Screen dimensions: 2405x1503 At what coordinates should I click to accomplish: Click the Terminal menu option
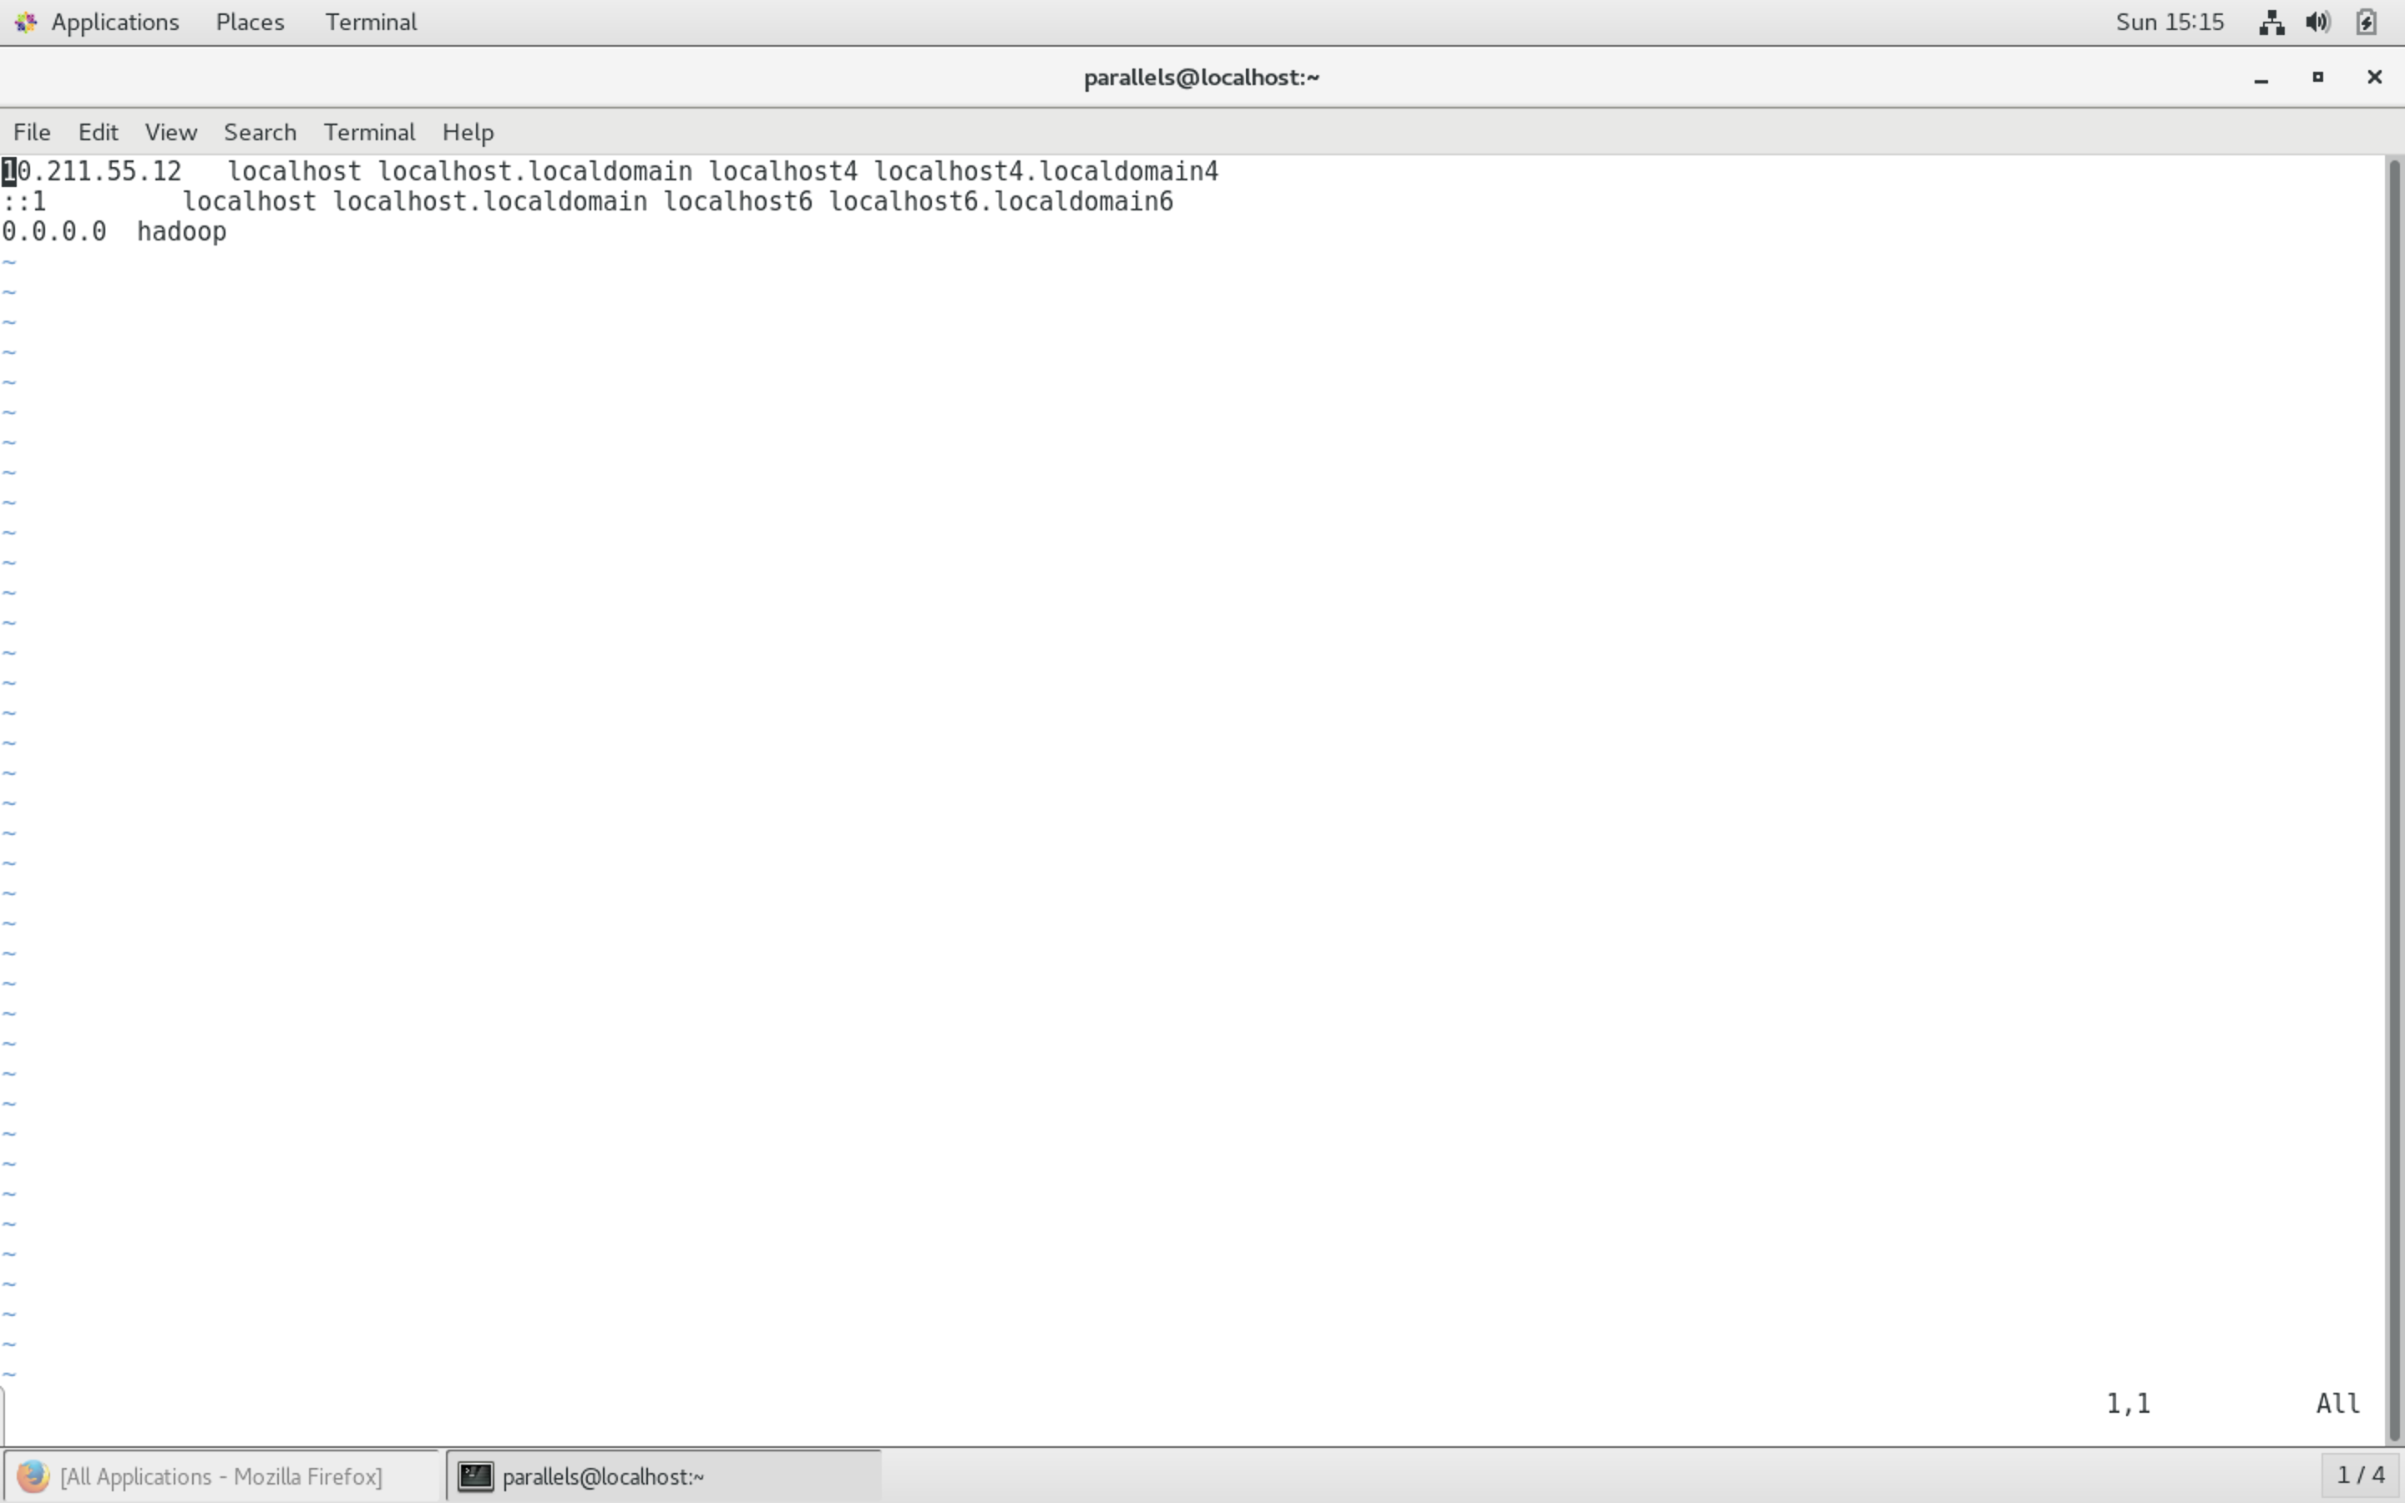click(x=369, y=132)
